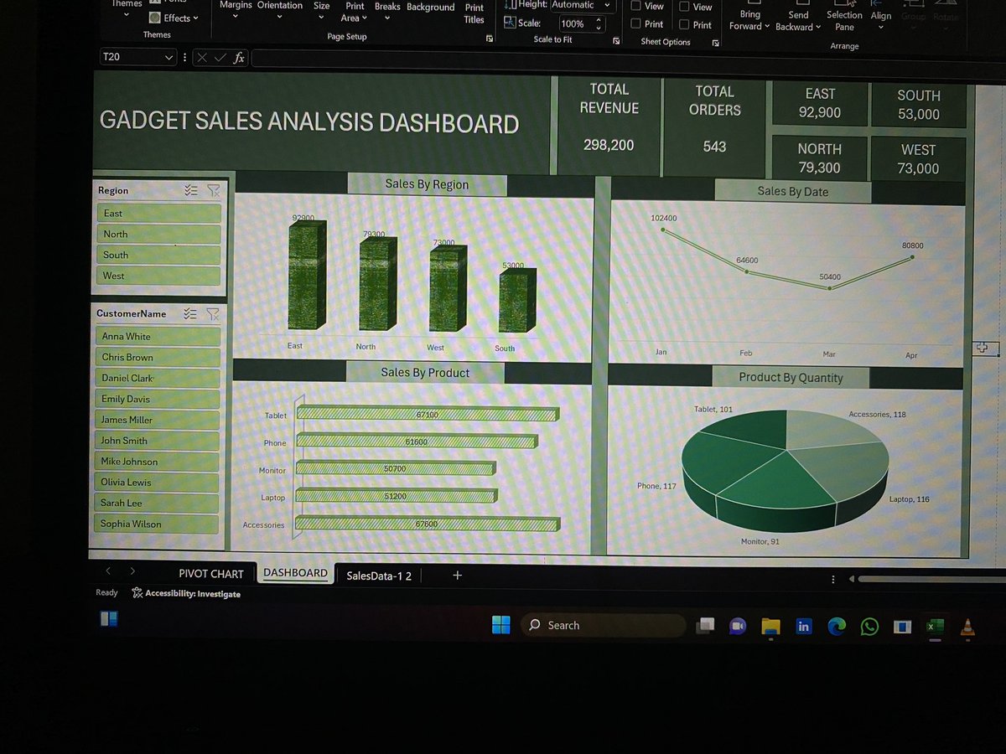Image resolution: width=1006 pixels, height=754 pixels.
Task: Open the Send Backward dropdown
Action: (x=798, y=21)
